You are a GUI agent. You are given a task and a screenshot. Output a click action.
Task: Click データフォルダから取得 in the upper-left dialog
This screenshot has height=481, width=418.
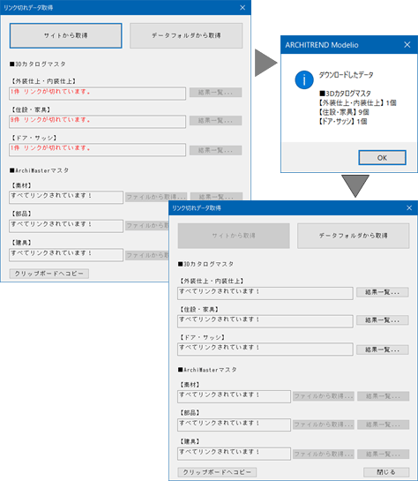tap(186, 35)
